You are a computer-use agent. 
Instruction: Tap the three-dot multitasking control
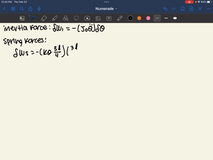[106, 2]
